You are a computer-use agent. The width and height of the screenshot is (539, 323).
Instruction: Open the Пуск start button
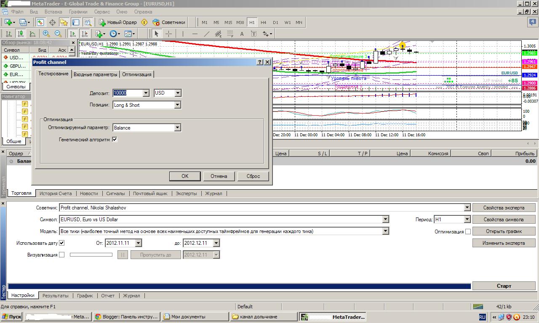click(x=12, y=317)
